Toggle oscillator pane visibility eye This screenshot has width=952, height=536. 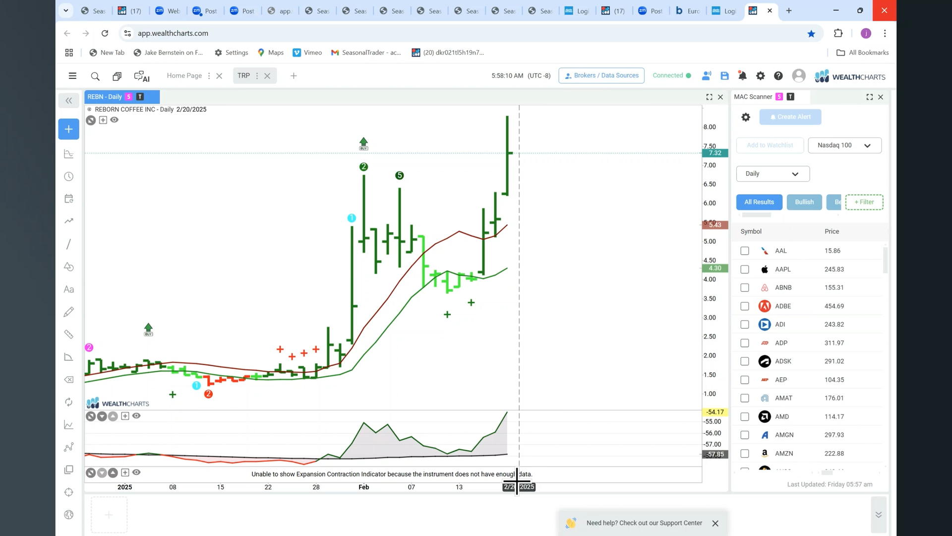pyautogui.click(x=136, y=416)
